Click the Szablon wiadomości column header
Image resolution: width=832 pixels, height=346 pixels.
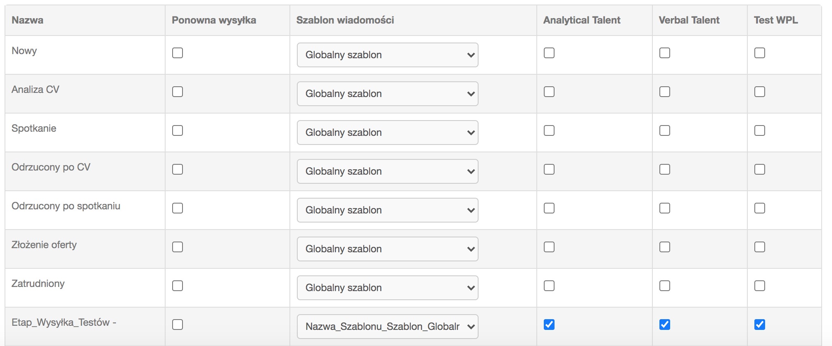coord(345,20)
